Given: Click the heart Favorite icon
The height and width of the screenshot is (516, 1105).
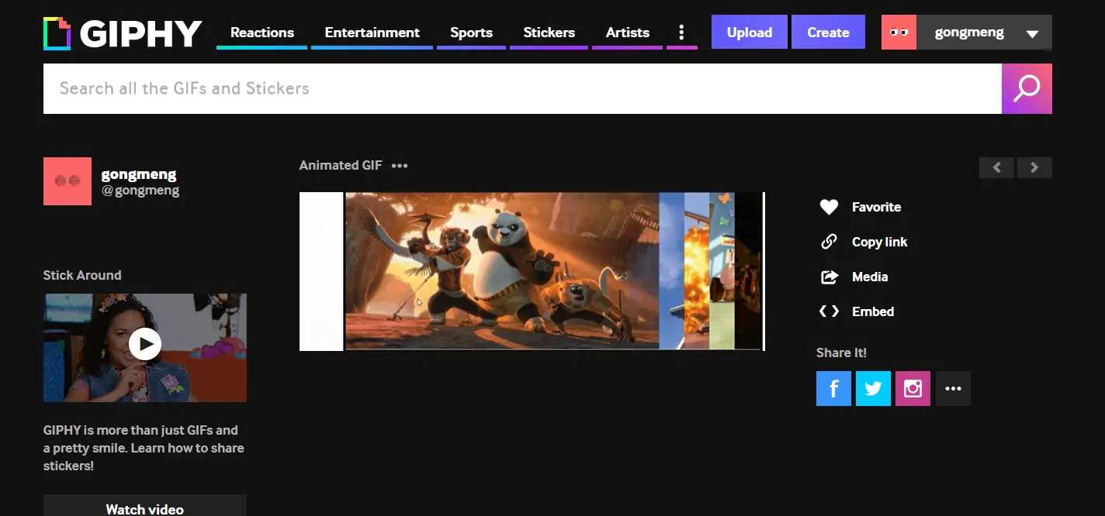Looking at the screenshot, I should pyautogui.click(x=829, y=207).
